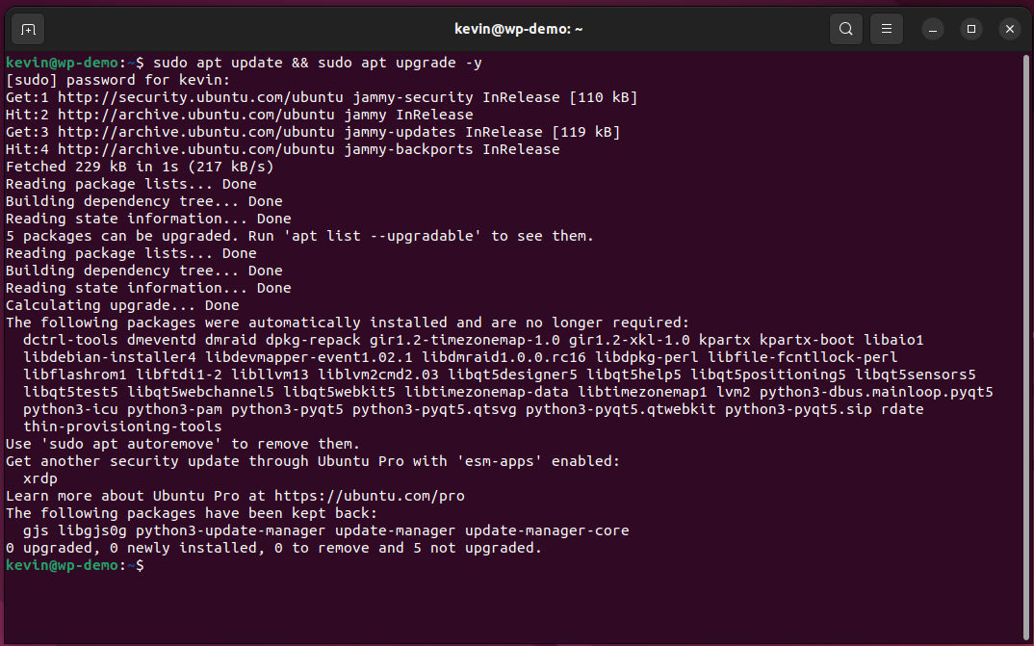Click the 'Hit:2' jammy InRelease line
The width and height of the screenshot is (1034, 646).
[x=240, y=115]
